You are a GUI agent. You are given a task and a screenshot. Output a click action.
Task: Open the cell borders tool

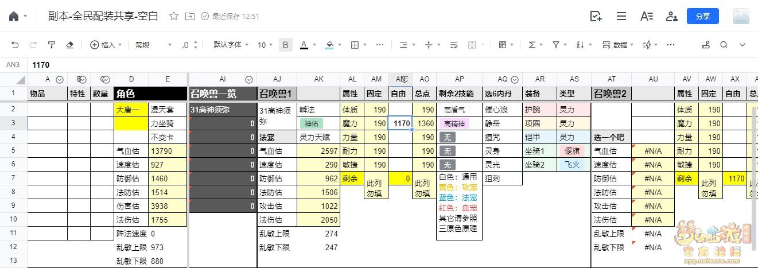click(355, 44)
